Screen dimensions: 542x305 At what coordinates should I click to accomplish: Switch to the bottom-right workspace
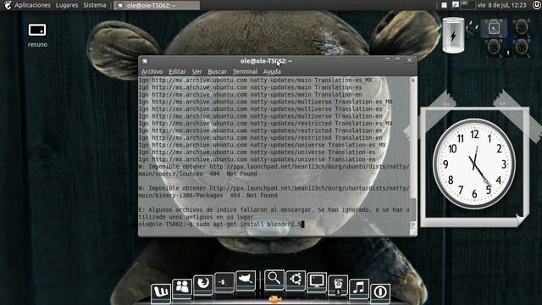(521, 47)
